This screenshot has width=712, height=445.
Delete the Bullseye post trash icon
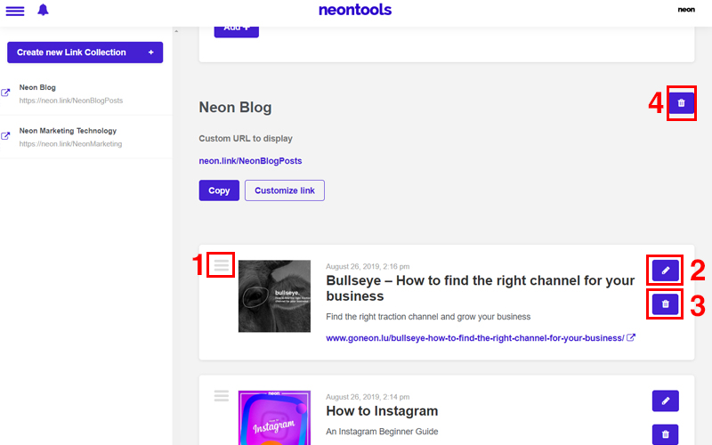tap(665, 304)
